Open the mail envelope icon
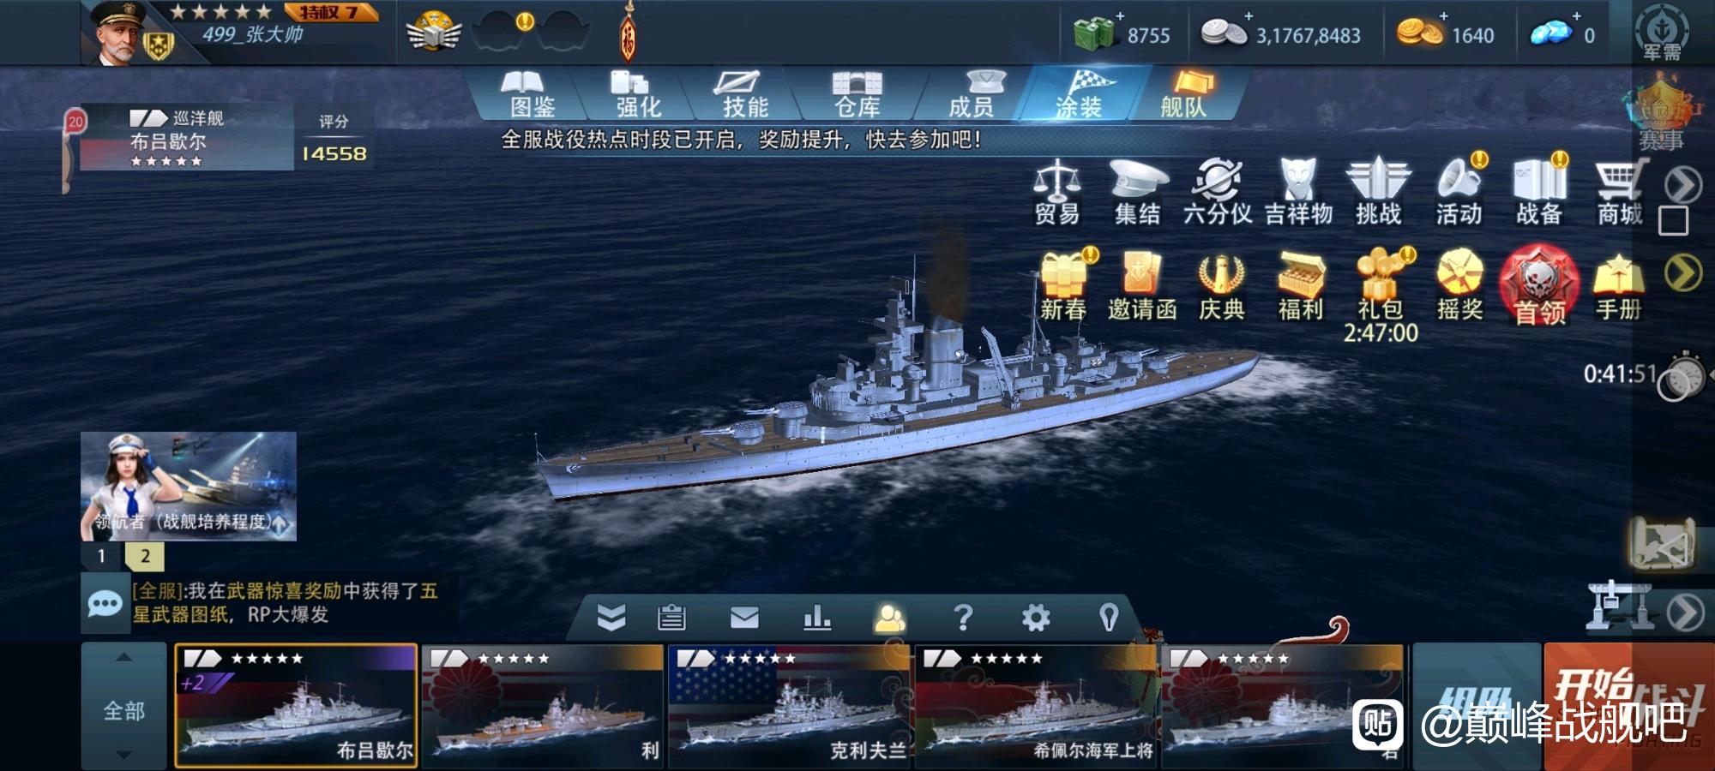The image size is (1715, 771). tap(744, 618)
